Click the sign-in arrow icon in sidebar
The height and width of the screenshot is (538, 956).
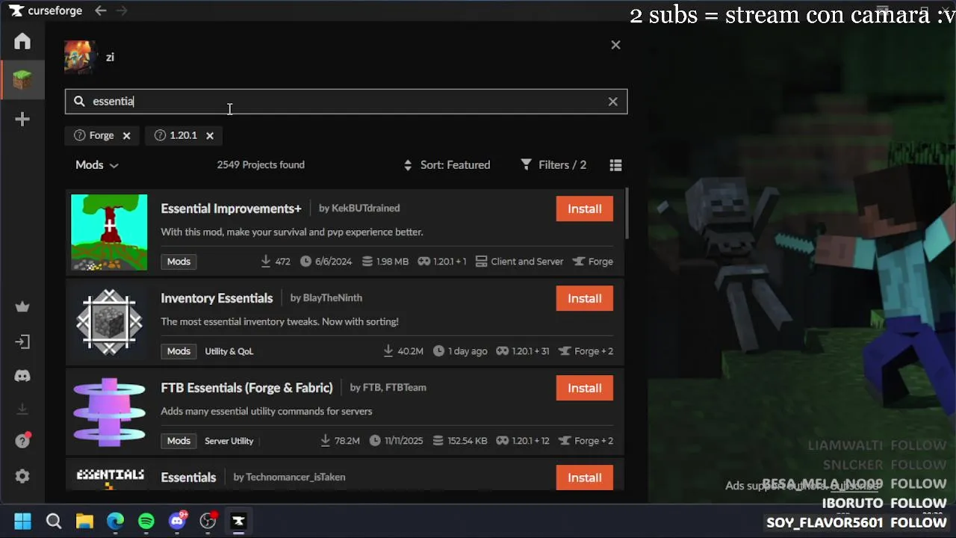pyautogui.click(x=22, y=342)
